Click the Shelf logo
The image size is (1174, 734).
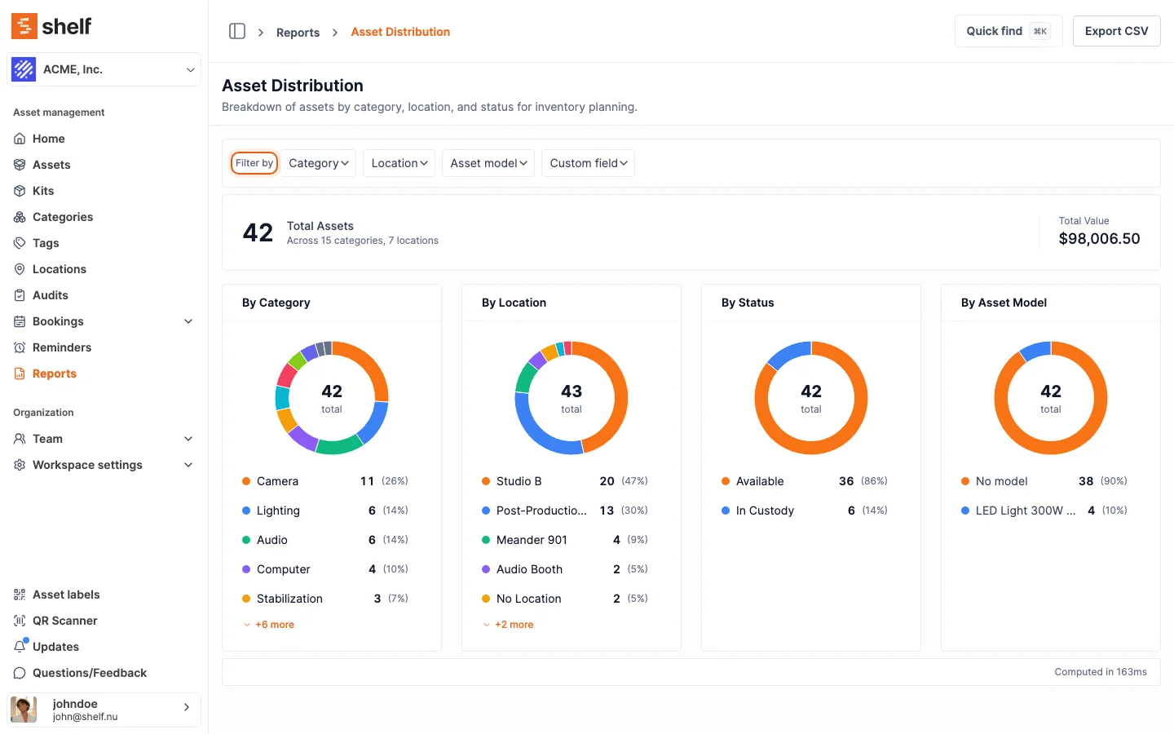51,26
